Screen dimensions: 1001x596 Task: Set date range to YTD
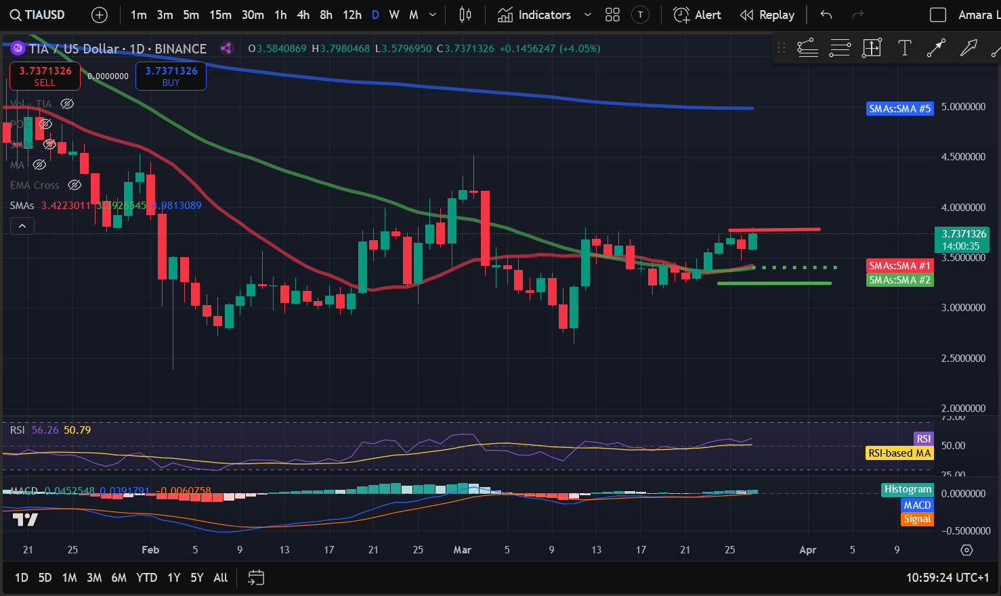(146, 578)
